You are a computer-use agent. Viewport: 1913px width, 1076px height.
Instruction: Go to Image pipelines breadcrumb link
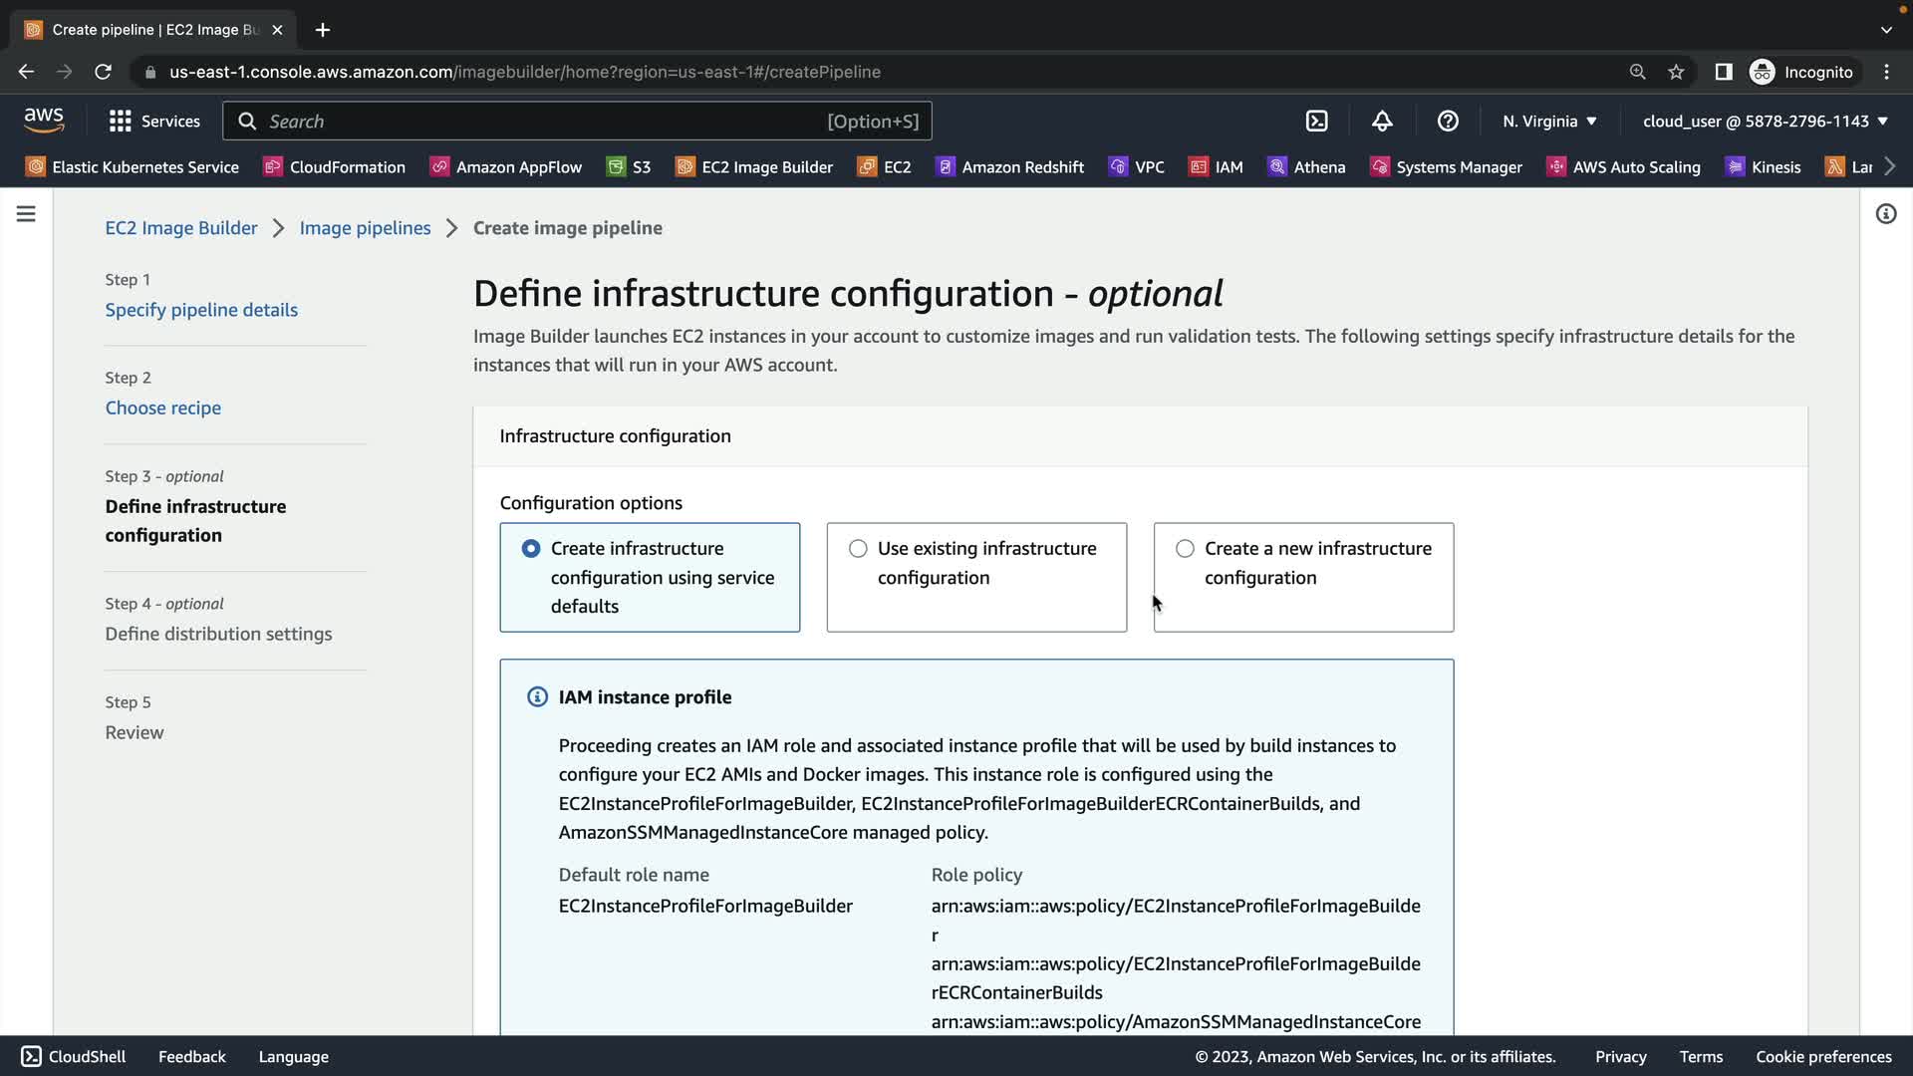pos(365,228)
